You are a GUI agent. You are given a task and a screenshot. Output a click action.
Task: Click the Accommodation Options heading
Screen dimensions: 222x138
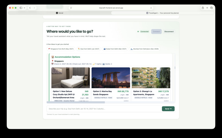coord(67,57)
